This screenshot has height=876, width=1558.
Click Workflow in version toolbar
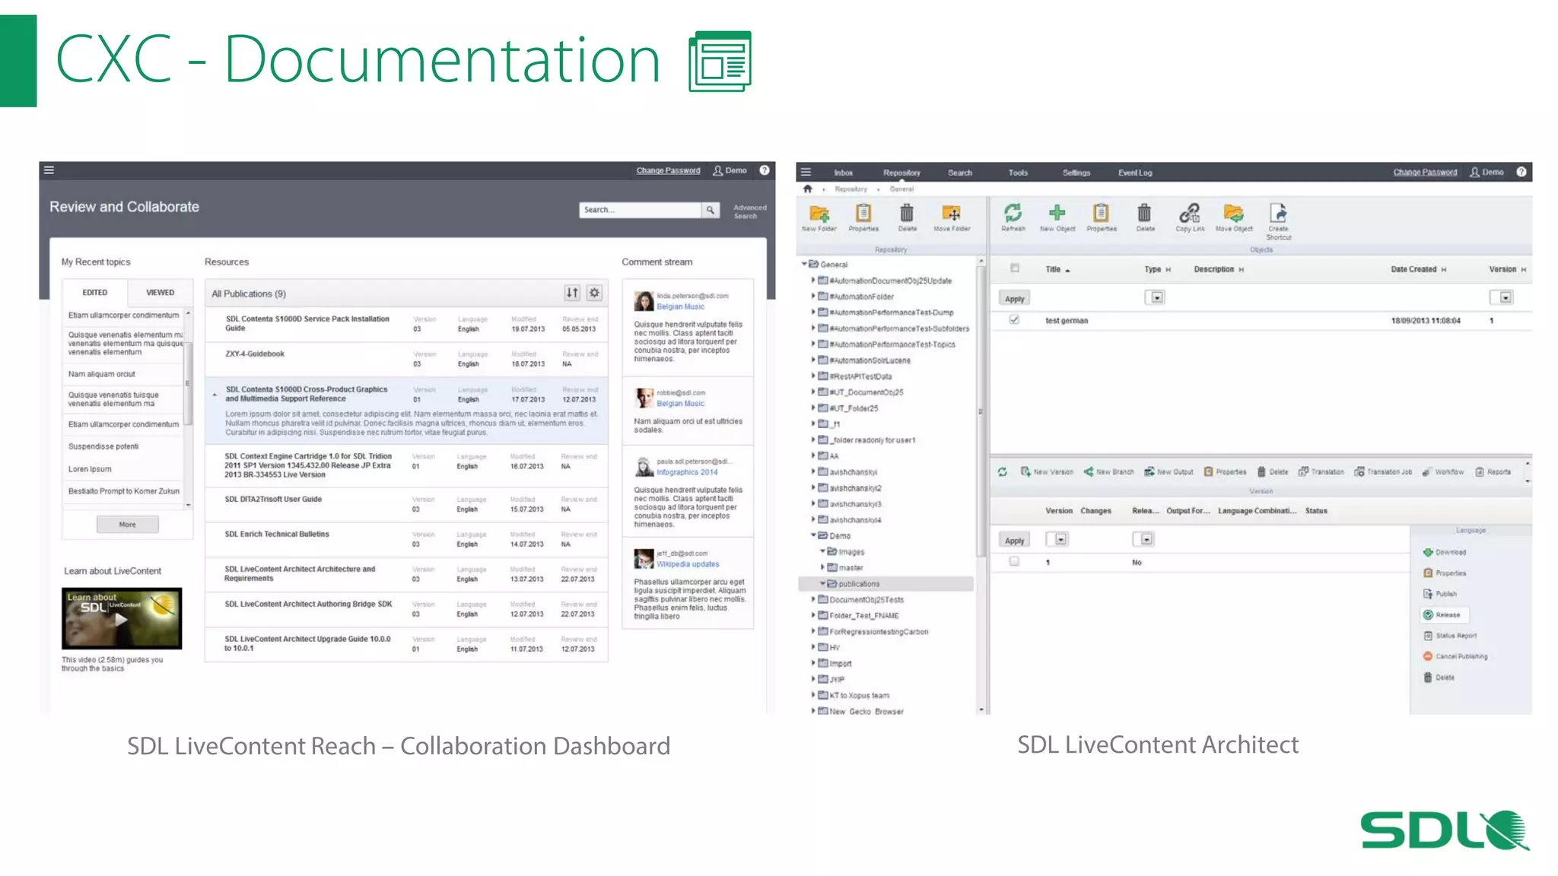pyautogui.click(x=1443, y=472)
